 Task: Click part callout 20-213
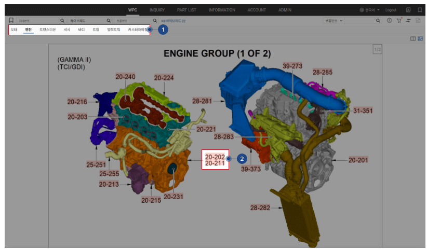[x=109, y=185]
